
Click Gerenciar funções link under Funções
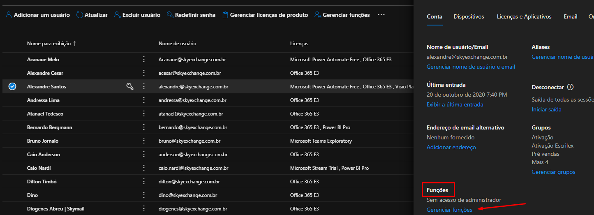pyautogui.click(x=449, y=210)
